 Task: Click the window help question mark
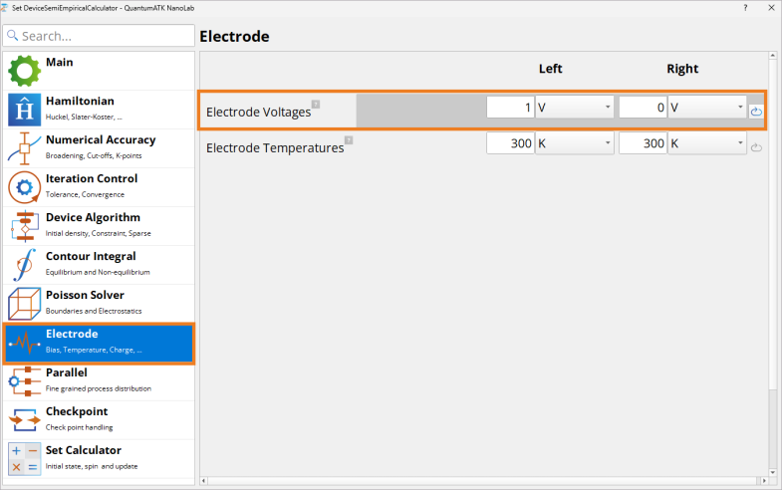pos(745,8)
